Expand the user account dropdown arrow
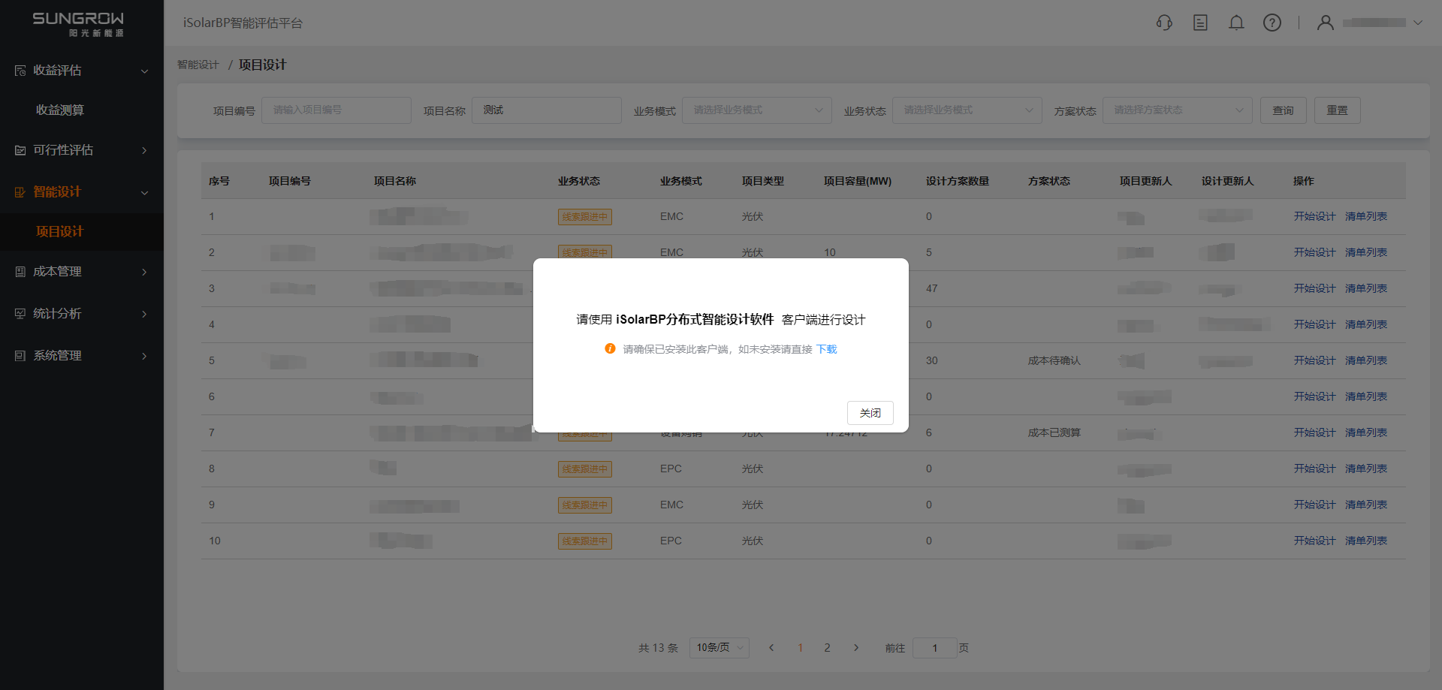 point(1418,23)
